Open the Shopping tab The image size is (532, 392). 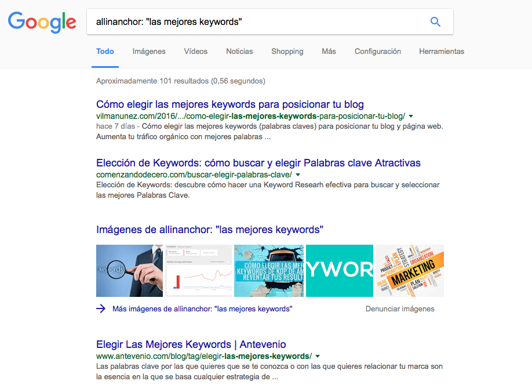[x=287, y=52]
